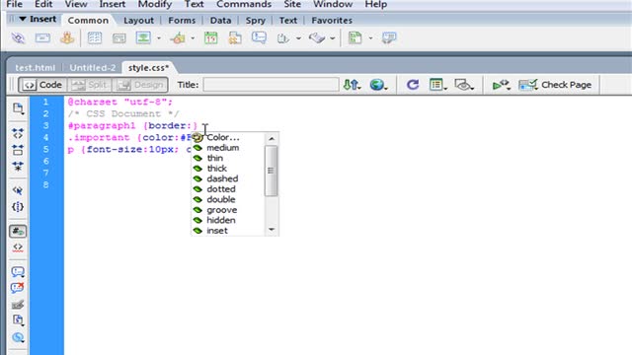Viewport: 632px width, 355px height.
Task: Expand All code in coding toolbar
Action: (x=18, y=166)
